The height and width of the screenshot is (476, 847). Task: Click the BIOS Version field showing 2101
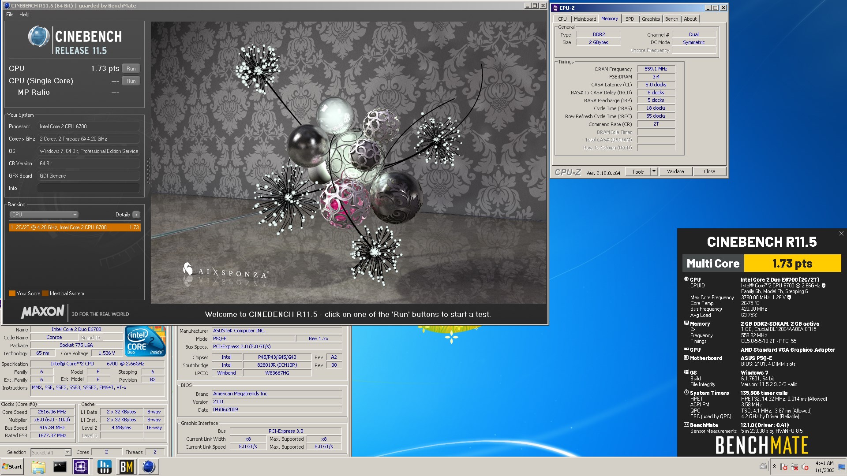(277, 402)
